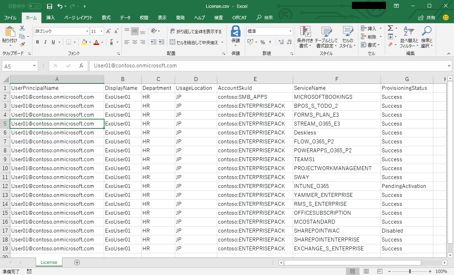This screenshot has height=275, width=454.
Task: Activate the Format Painter brush
Action: tap(22, 45)
